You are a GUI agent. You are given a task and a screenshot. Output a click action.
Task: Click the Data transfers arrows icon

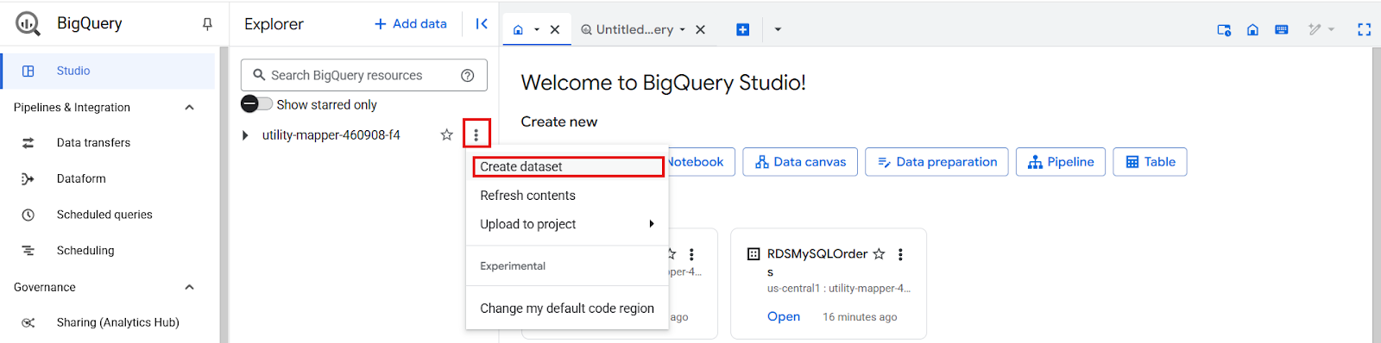(28, 143)
